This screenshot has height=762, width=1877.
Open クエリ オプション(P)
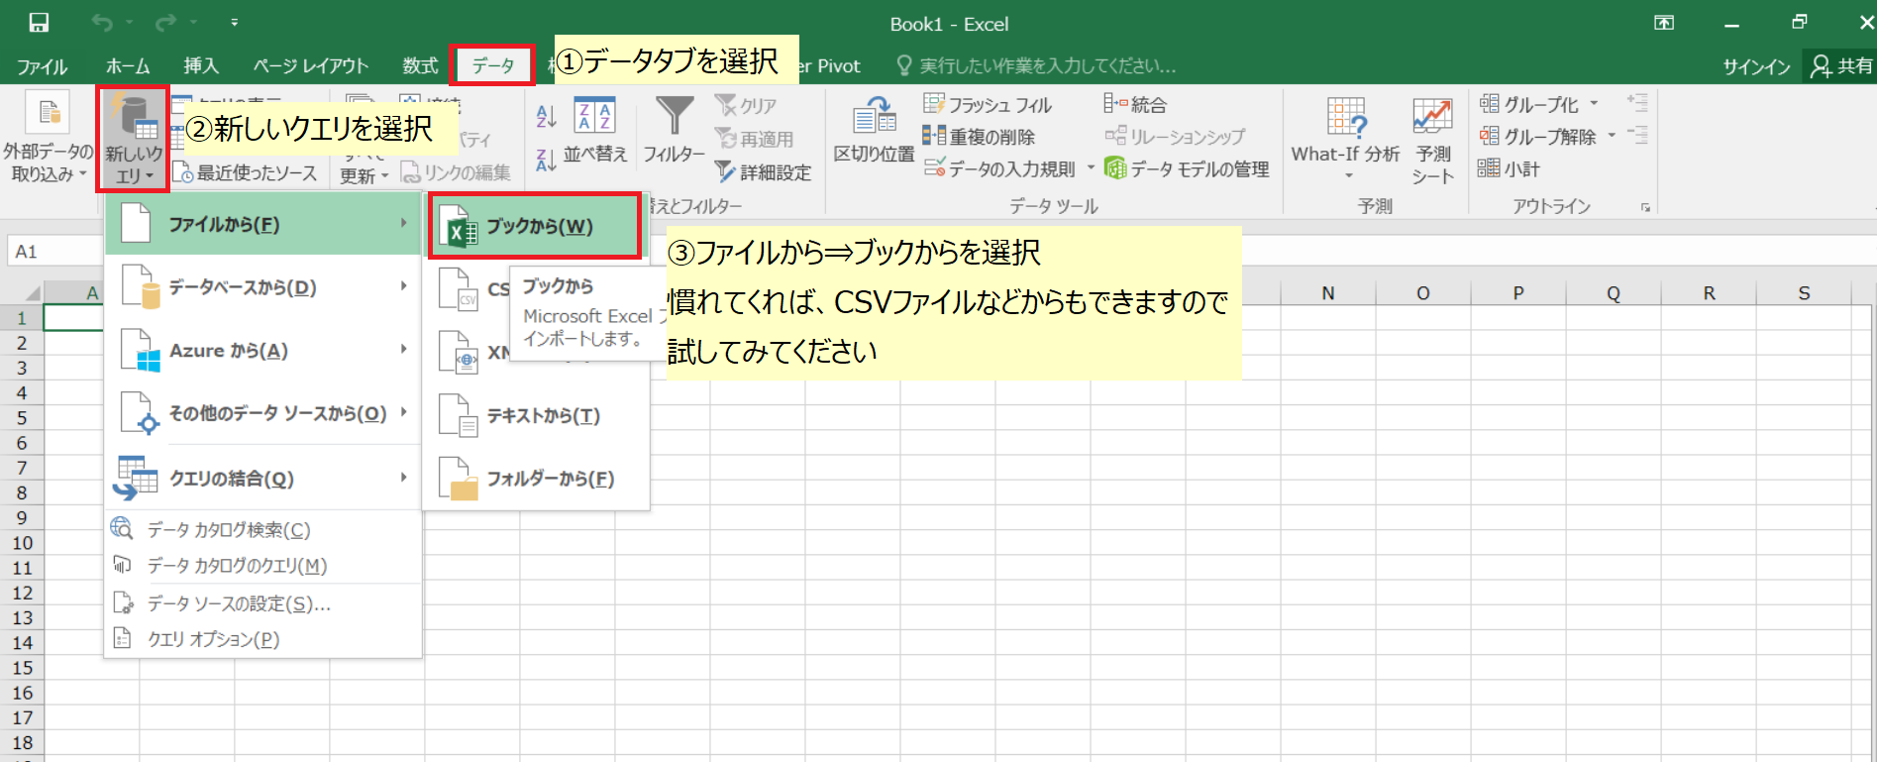[262, 639]
